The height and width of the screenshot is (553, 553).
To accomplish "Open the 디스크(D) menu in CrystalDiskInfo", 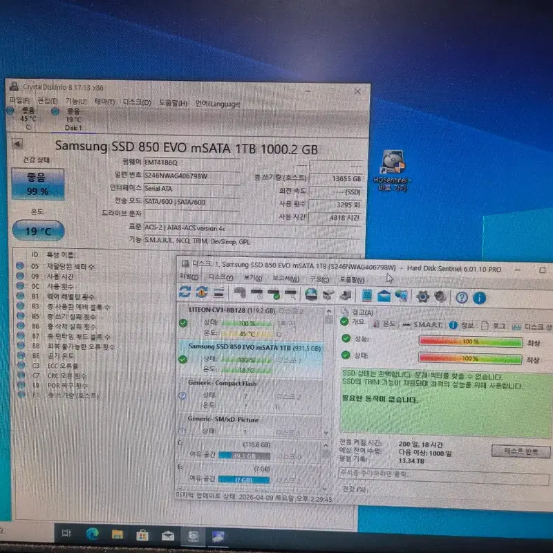I will coord(137,102).
